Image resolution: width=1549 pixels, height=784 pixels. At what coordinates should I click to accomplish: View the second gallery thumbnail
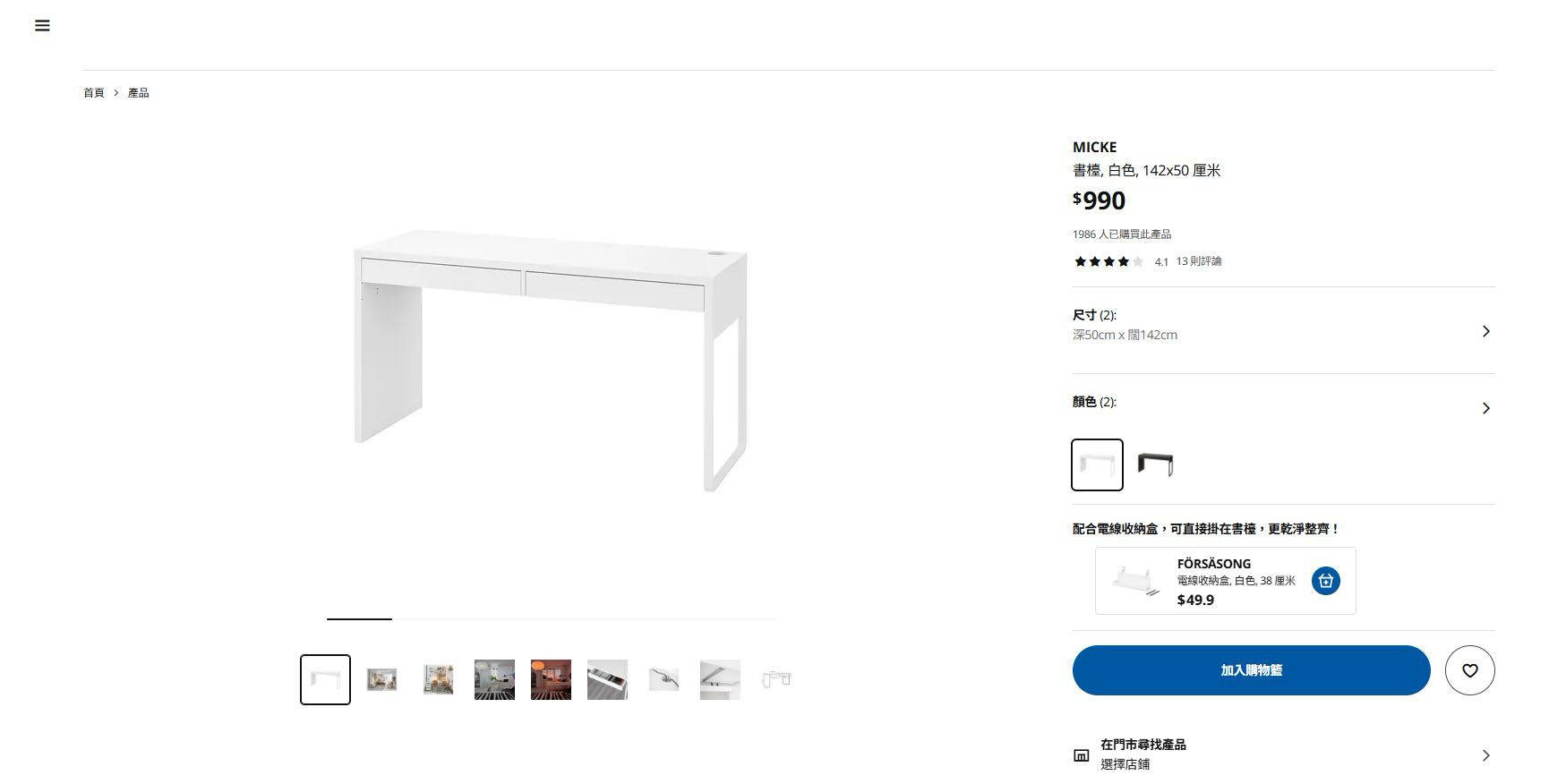381,680
